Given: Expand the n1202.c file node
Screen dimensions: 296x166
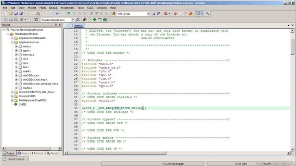Looking at the screenshot, I should point(16,88).
